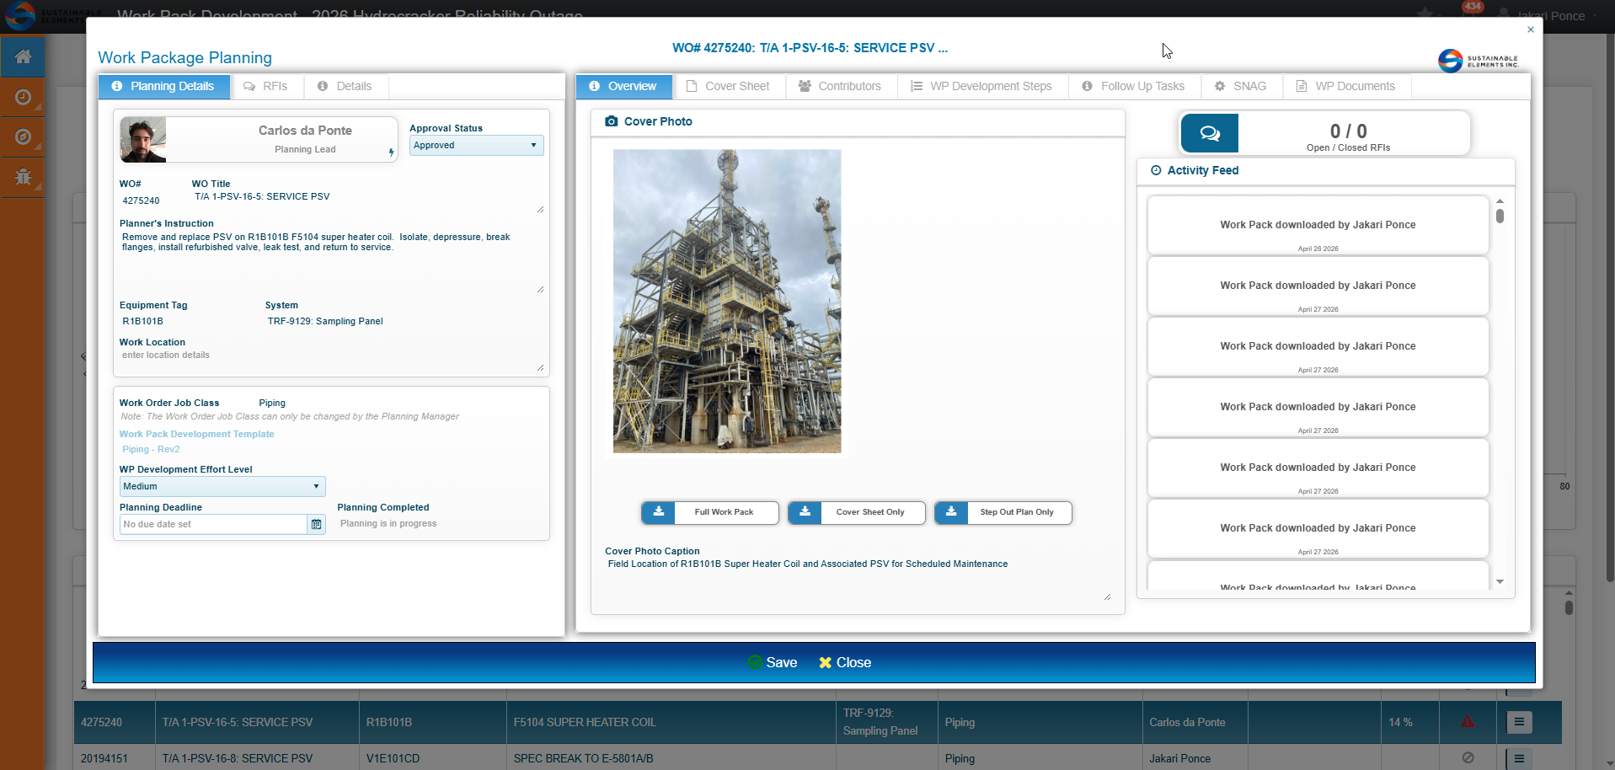
Task: Open the Piping - Rev2 template link
Action: 151,450
